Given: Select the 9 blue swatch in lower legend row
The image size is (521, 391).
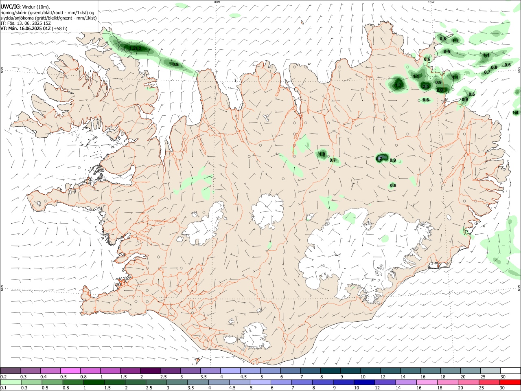Looking at the screenshot, I should (x=343, y=382).
